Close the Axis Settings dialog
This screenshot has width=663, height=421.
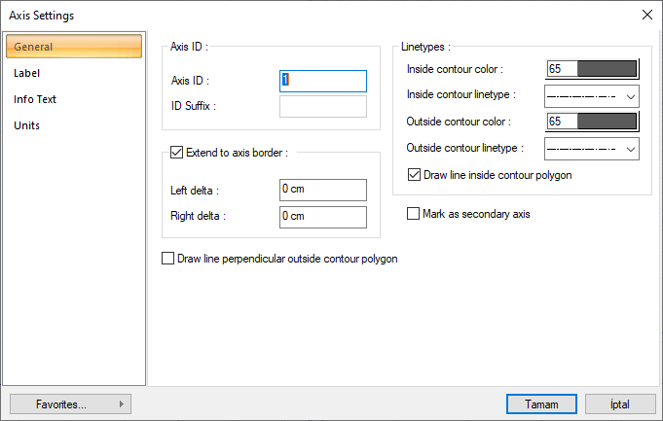tap(646, 15)
